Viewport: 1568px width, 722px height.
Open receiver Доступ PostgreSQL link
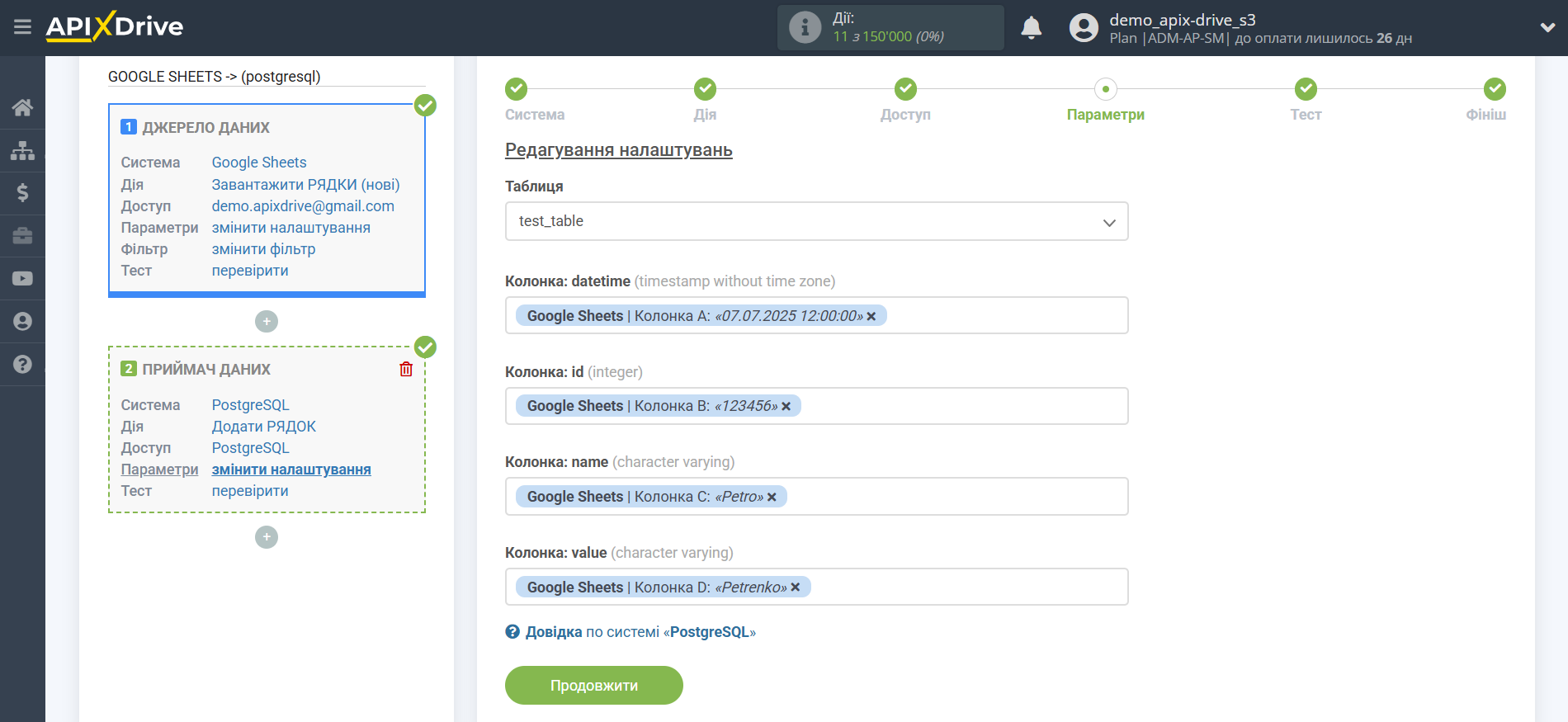[x=250, y=448]
